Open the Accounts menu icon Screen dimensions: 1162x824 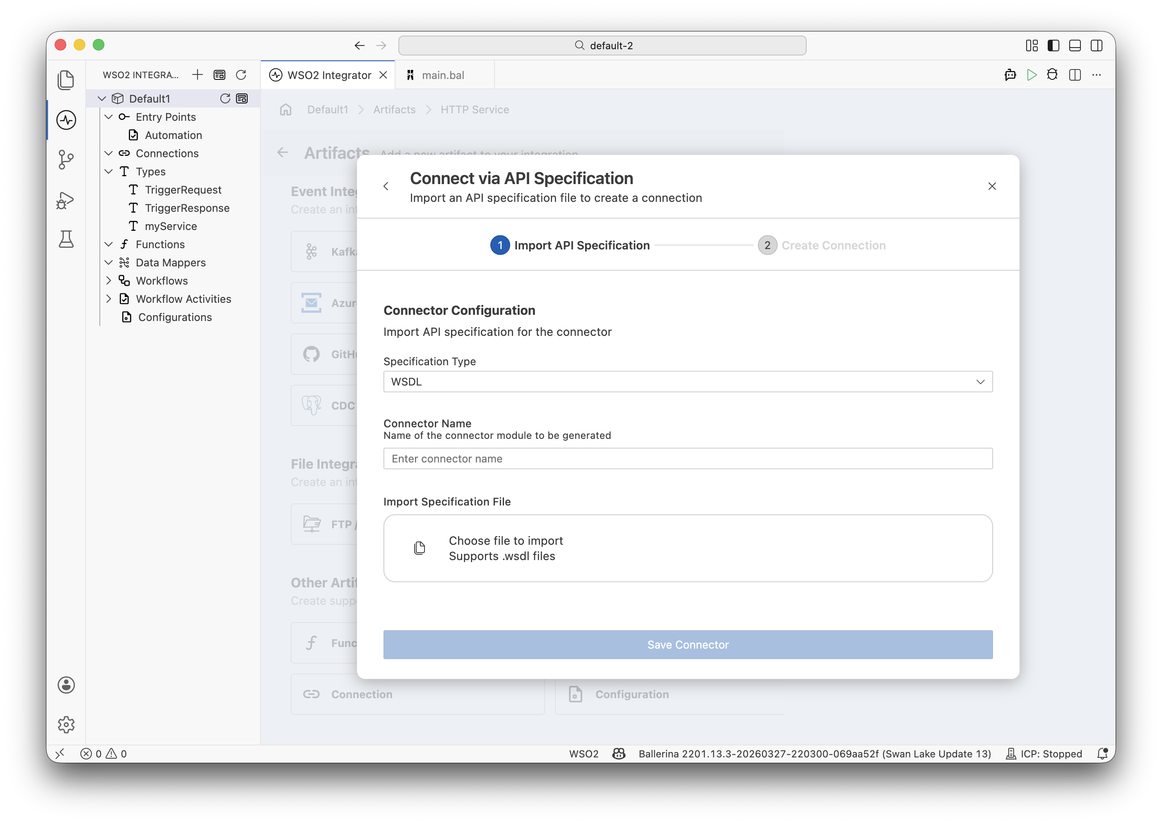tap(66, 685)
